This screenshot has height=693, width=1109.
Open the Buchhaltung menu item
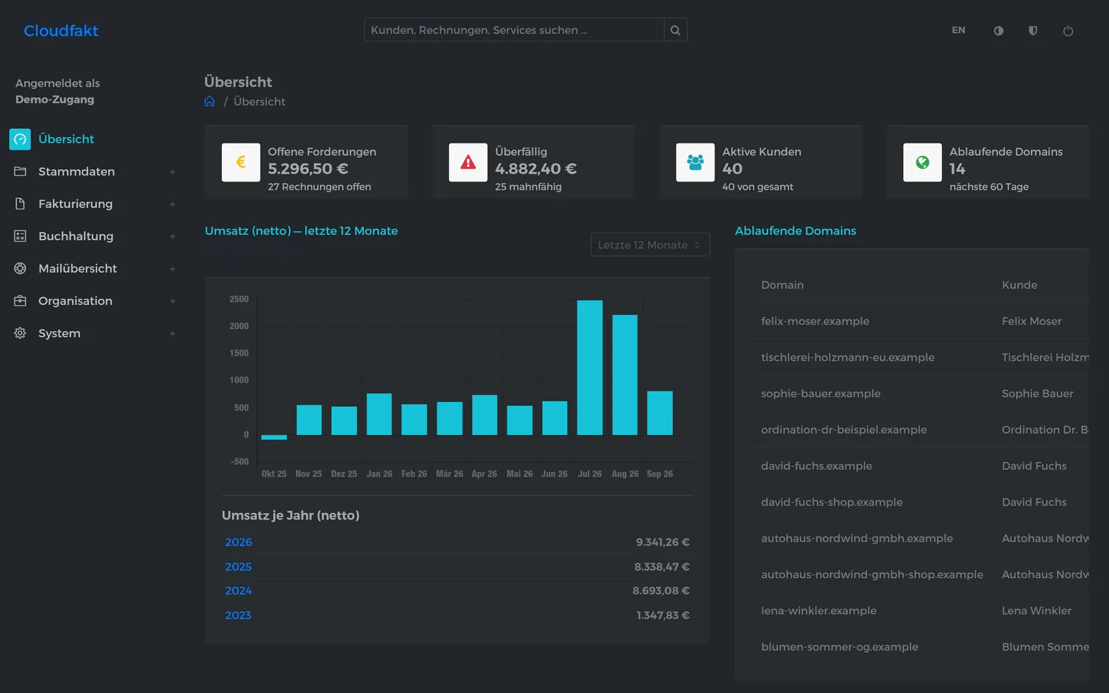click(76, 236)
